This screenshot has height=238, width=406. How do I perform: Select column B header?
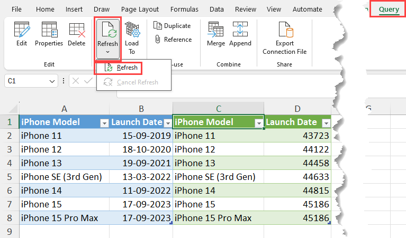(141, 109)
